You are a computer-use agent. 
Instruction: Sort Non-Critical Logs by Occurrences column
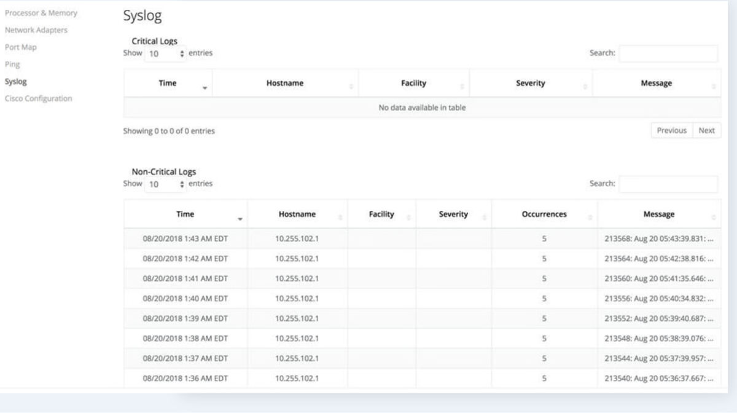(x=544, y=214)
